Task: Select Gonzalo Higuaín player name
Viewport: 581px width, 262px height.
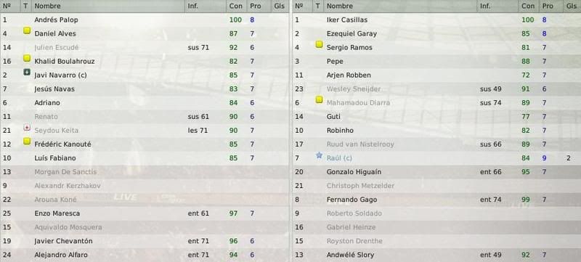Action: point(354,172)
